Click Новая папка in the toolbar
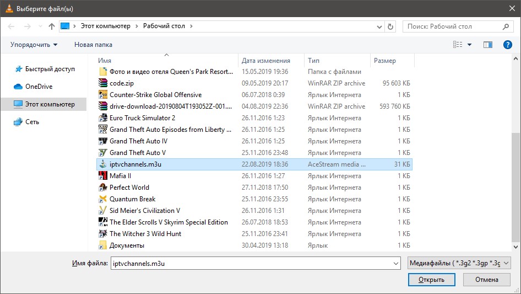Viewport: 521px width, 294px height. (93, 45)
